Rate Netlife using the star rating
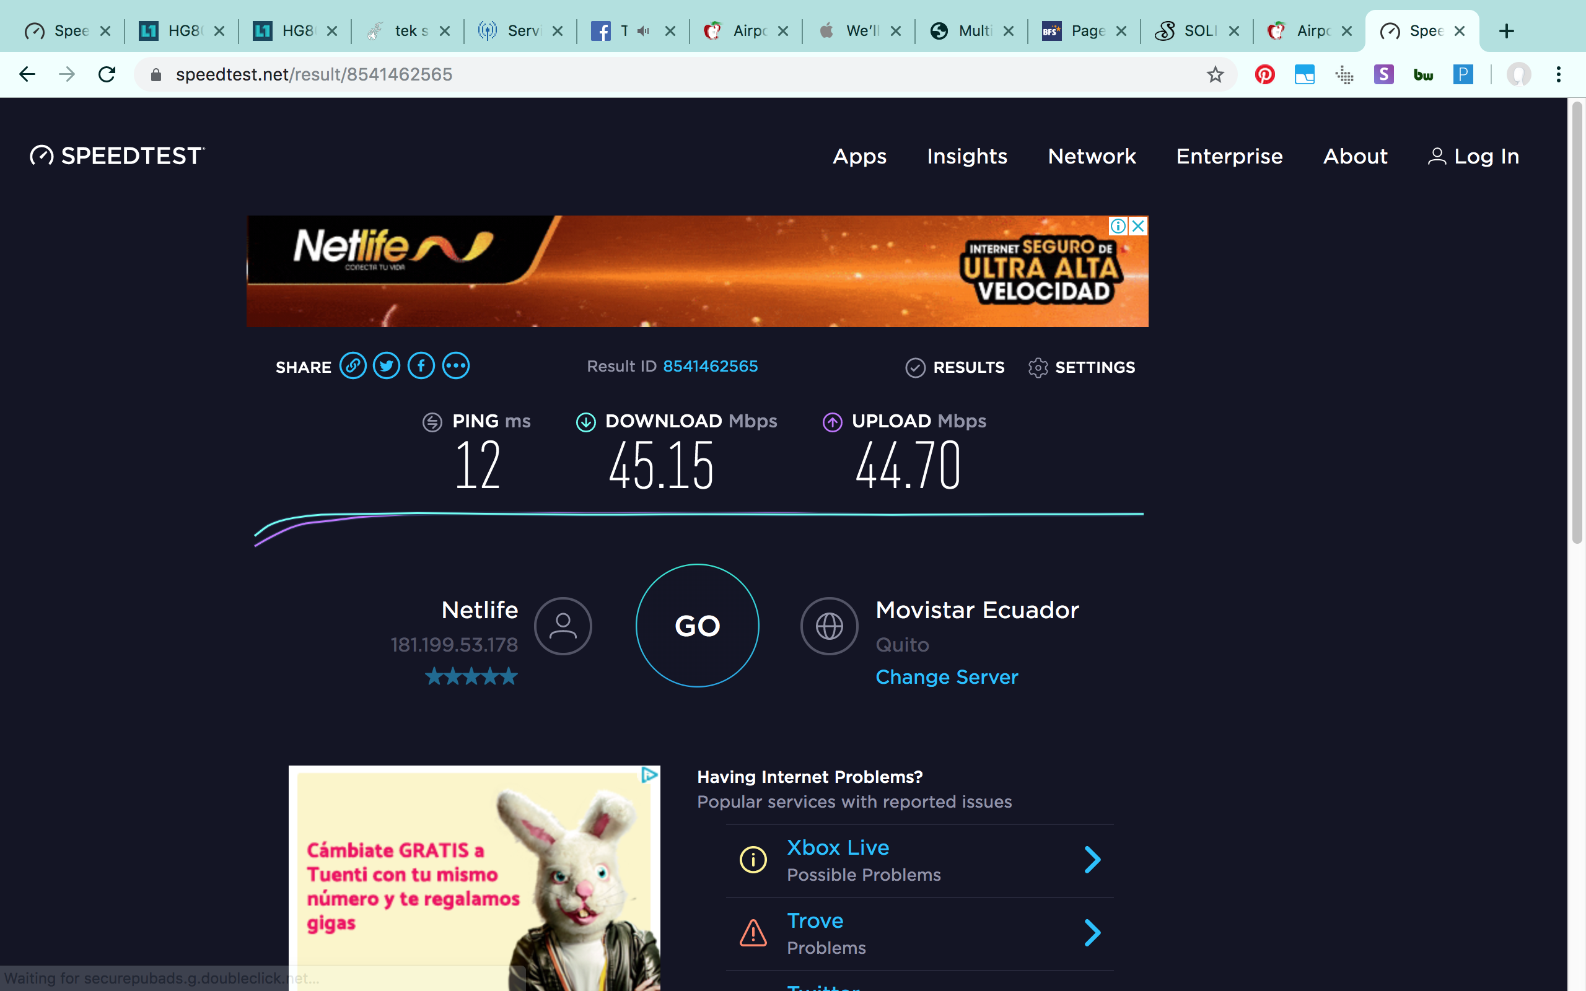This screenshot has width=1586, height=991. [x=471, y=676]
